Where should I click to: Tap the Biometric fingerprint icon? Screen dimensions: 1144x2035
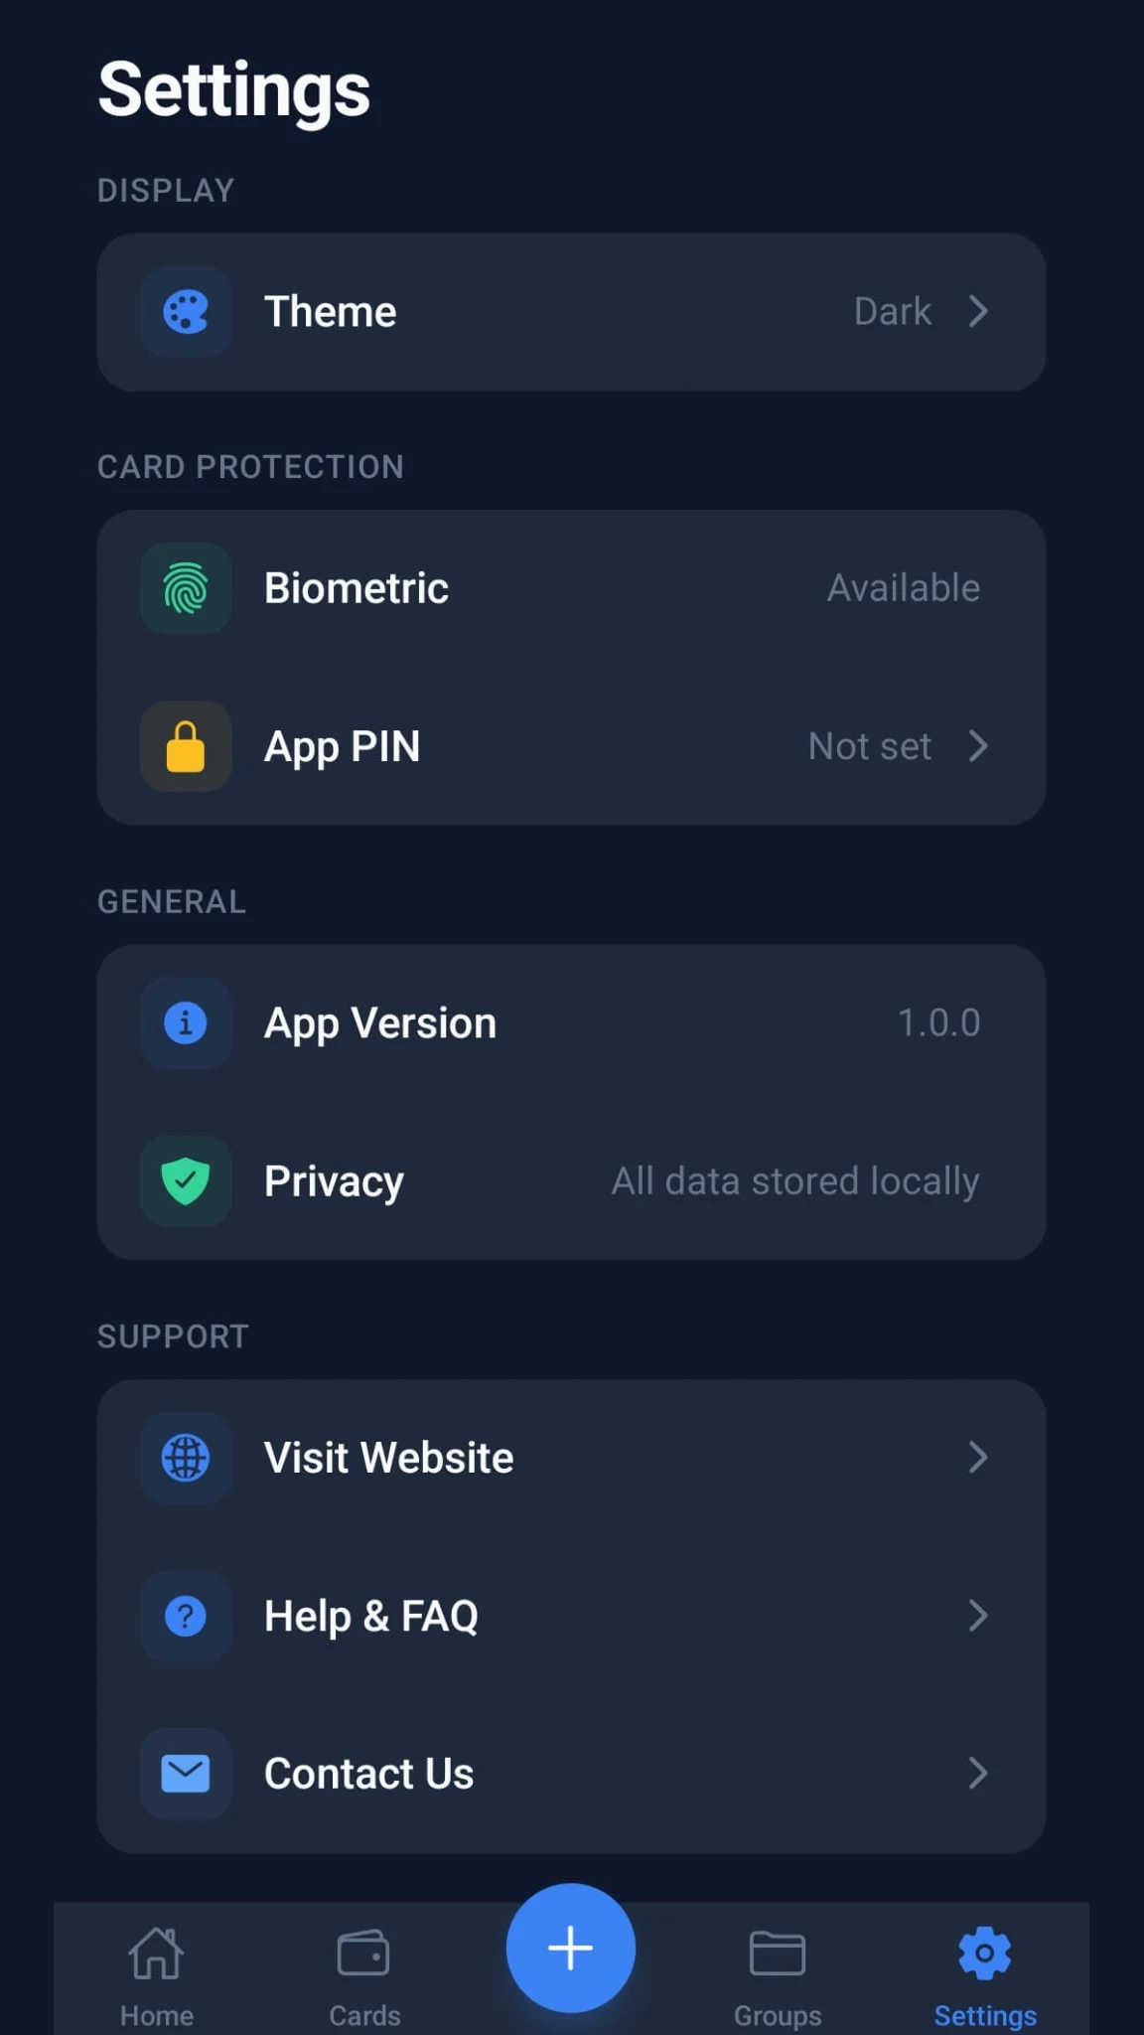pyautogui.click(x=186, y=588)
